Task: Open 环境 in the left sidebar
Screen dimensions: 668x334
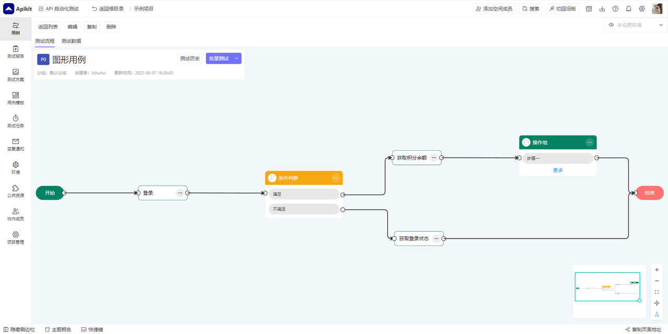Action: click(16, 168)
